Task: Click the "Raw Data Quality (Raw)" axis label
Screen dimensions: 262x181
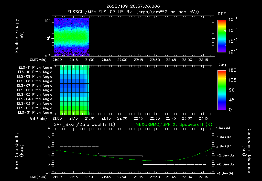Action: 19,151
